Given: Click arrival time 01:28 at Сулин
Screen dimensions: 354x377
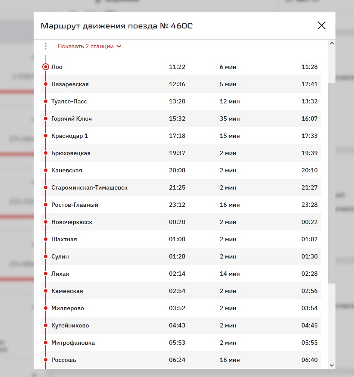Looking at the screenshot, I should tap(177, 256).
